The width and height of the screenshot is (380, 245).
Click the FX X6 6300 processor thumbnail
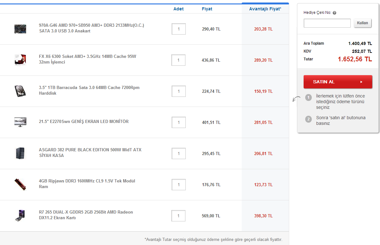coord(20,60)
